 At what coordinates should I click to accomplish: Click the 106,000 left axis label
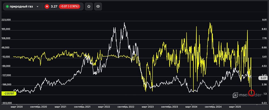point(6,38)
